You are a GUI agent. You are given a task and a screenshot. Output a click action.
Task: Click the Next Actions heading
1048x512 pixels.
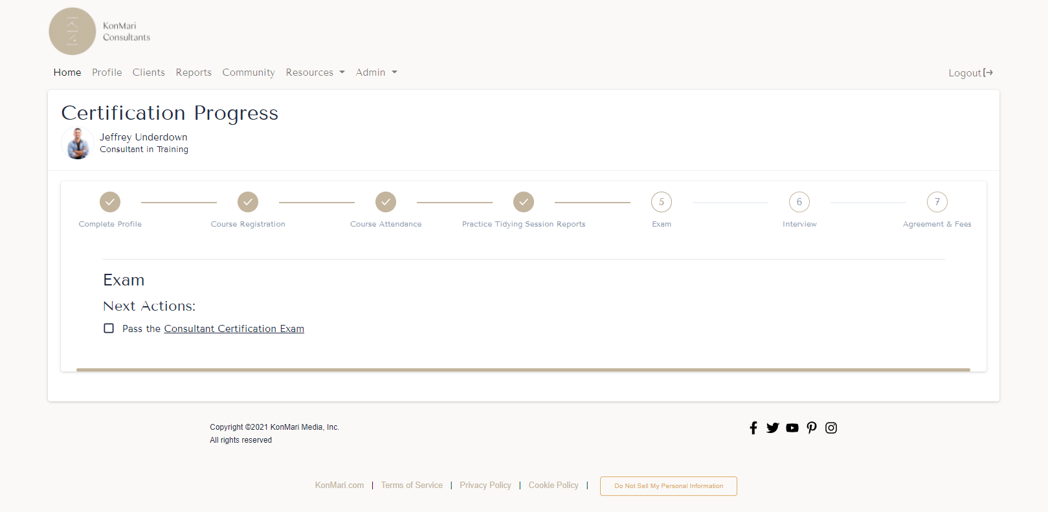pos(150,306)
